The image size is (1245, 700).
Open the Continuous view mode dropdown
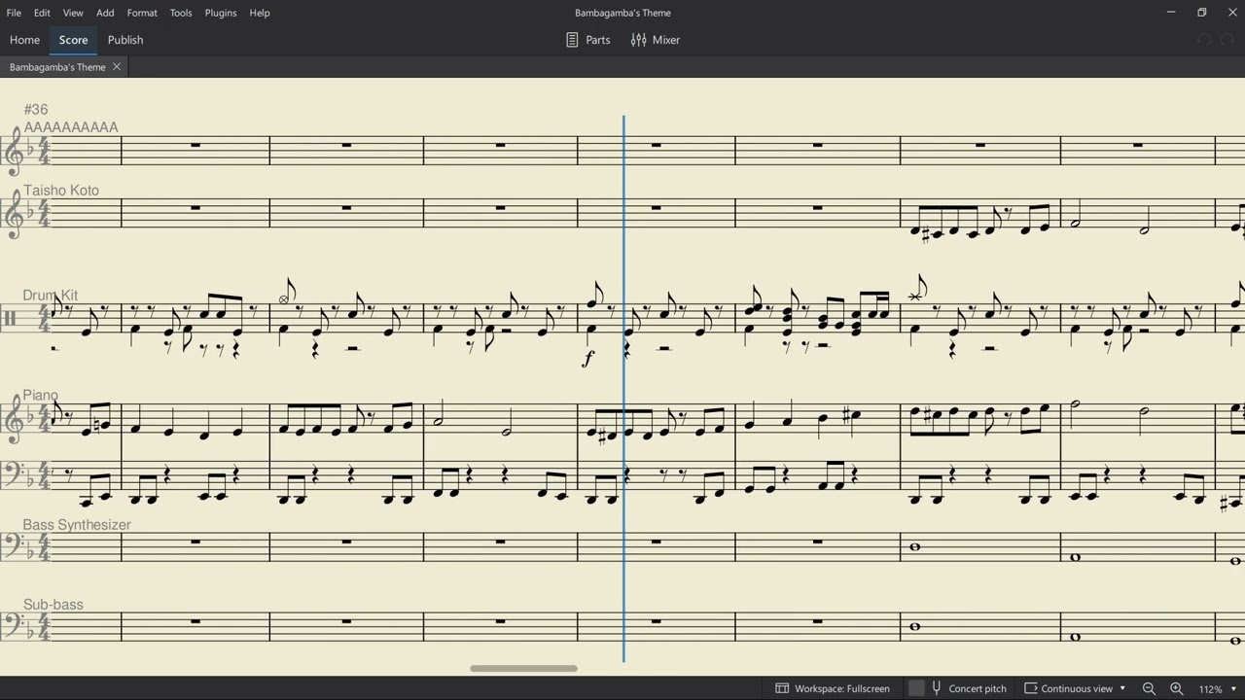[x=1076, y=688]
